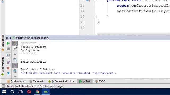Open Cortana search circle on taskbar
170x95 pixels.
(12, 92)
